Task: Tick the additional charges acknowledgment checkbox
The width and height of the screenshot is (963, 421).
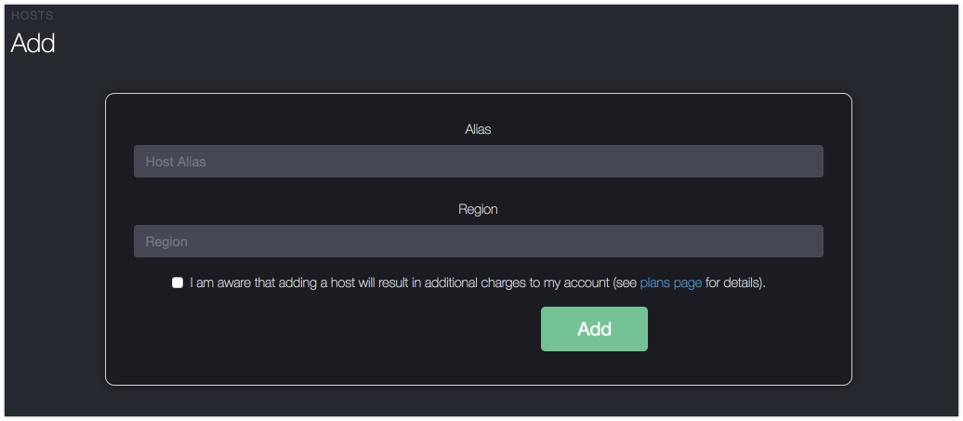Action: [178, 283]
